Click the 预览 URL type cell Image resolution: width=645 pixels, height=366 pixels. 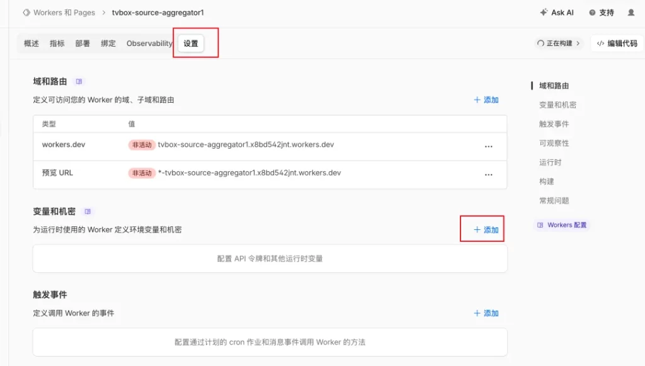(57, 173)
